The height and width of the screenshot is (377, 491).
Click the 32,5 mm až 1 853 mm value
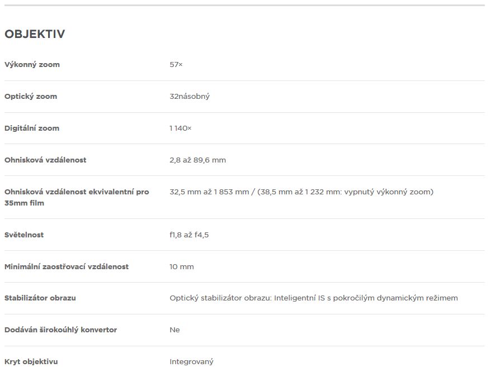coord(209,192)
